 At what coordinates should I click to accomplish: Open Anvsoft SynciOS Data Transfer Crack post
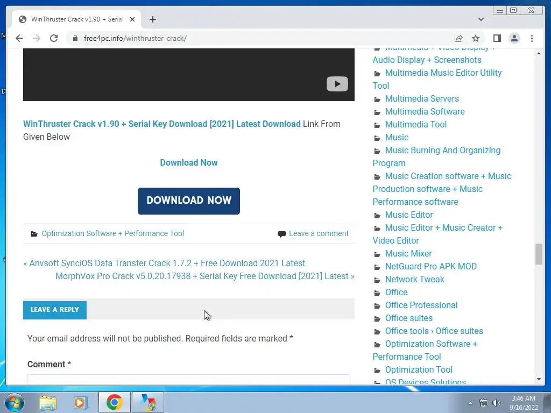(167, 263)
